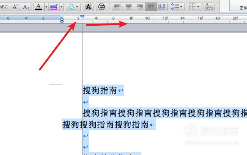Click the text effects button
Screen dimensions: 247x155
(x=71, y=7)
